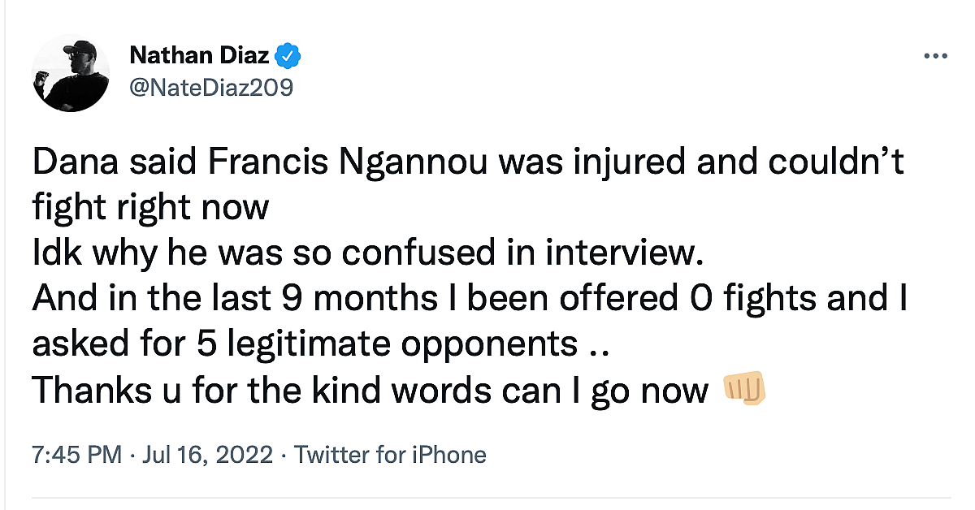Visit the @NateDiaz209 handle
975x510 pixels.
click(211, 86)
